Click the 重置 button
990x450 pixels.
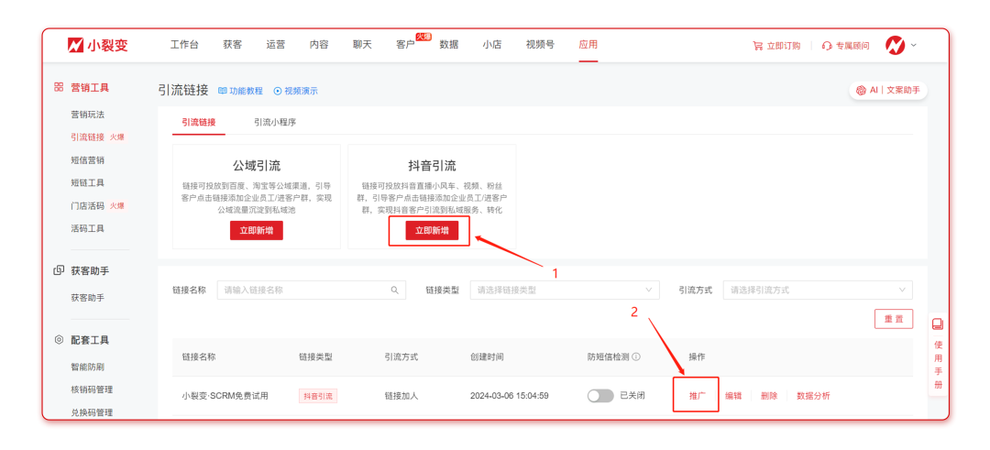click(x=893, y=319)
